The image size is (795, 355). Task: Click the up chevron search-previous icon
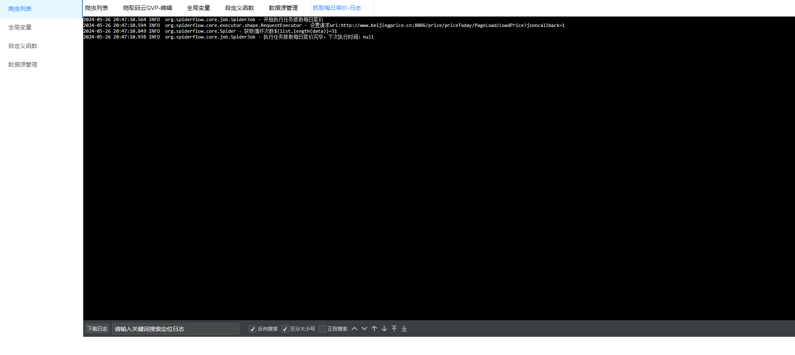coord(354,329)
